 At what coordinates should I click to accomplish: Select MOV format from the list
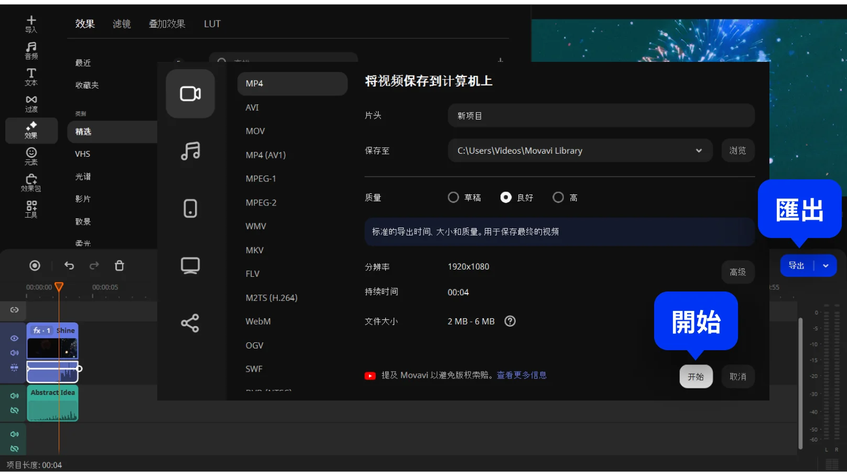click(255, 131)
